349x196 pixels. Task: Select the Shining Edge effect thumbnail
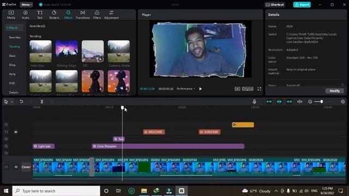(x=67, y=51)
